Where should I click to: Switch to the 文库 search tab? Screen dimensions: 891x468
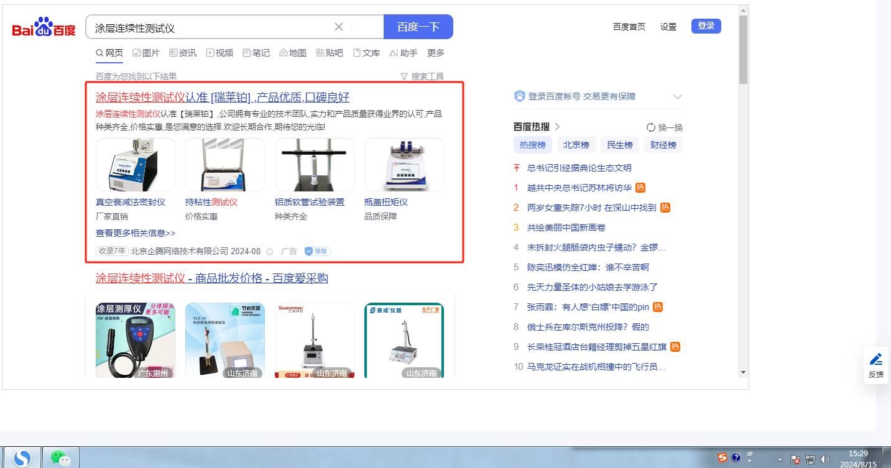[366, 53]
